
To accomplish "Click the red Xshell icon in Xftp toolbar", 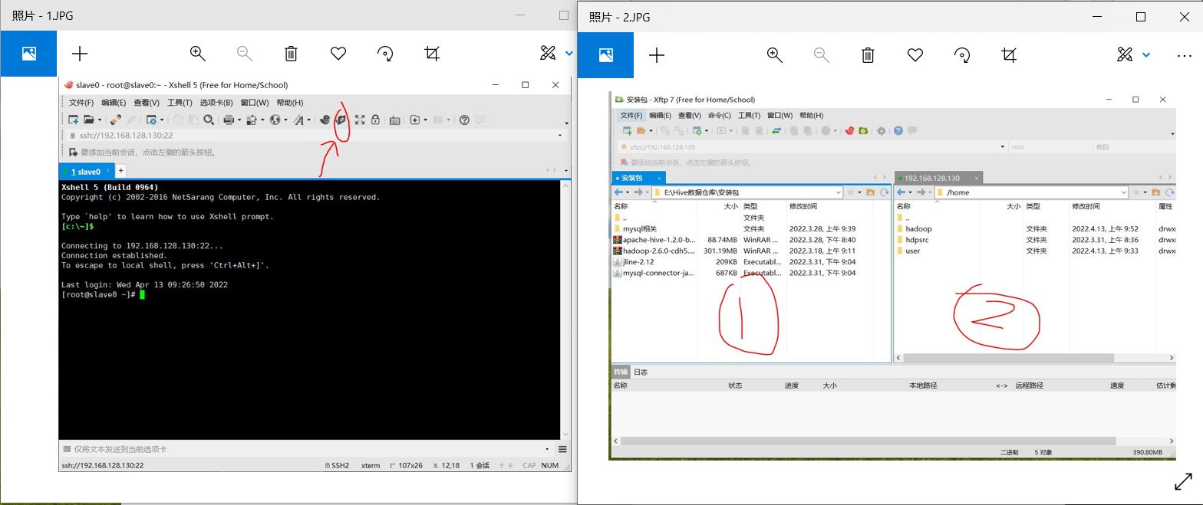I will tap(849, 131).
